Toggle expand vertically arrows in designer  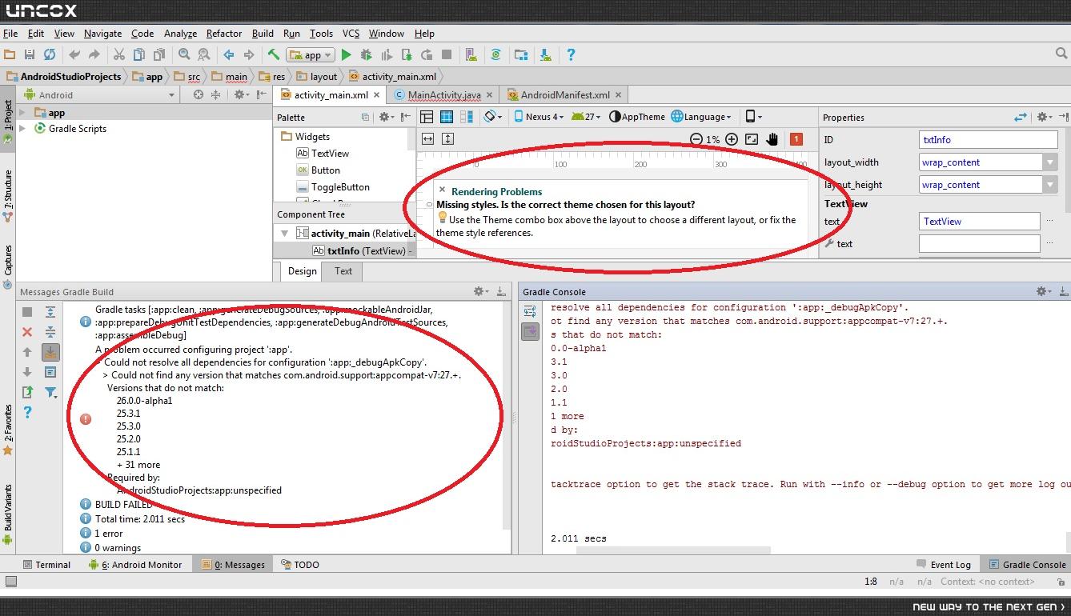(x=447, y=139)
